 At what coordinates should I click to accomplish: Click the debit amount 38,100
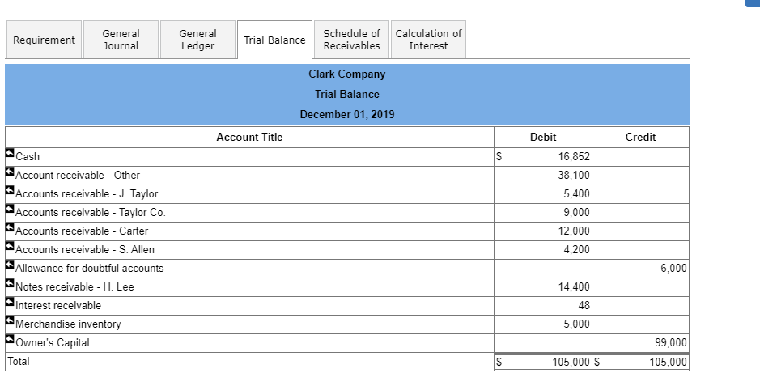click(574, 175)
